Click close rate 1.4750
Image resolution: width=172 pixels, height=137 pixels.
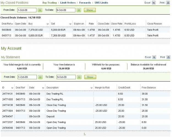click(x=116, y=36)
